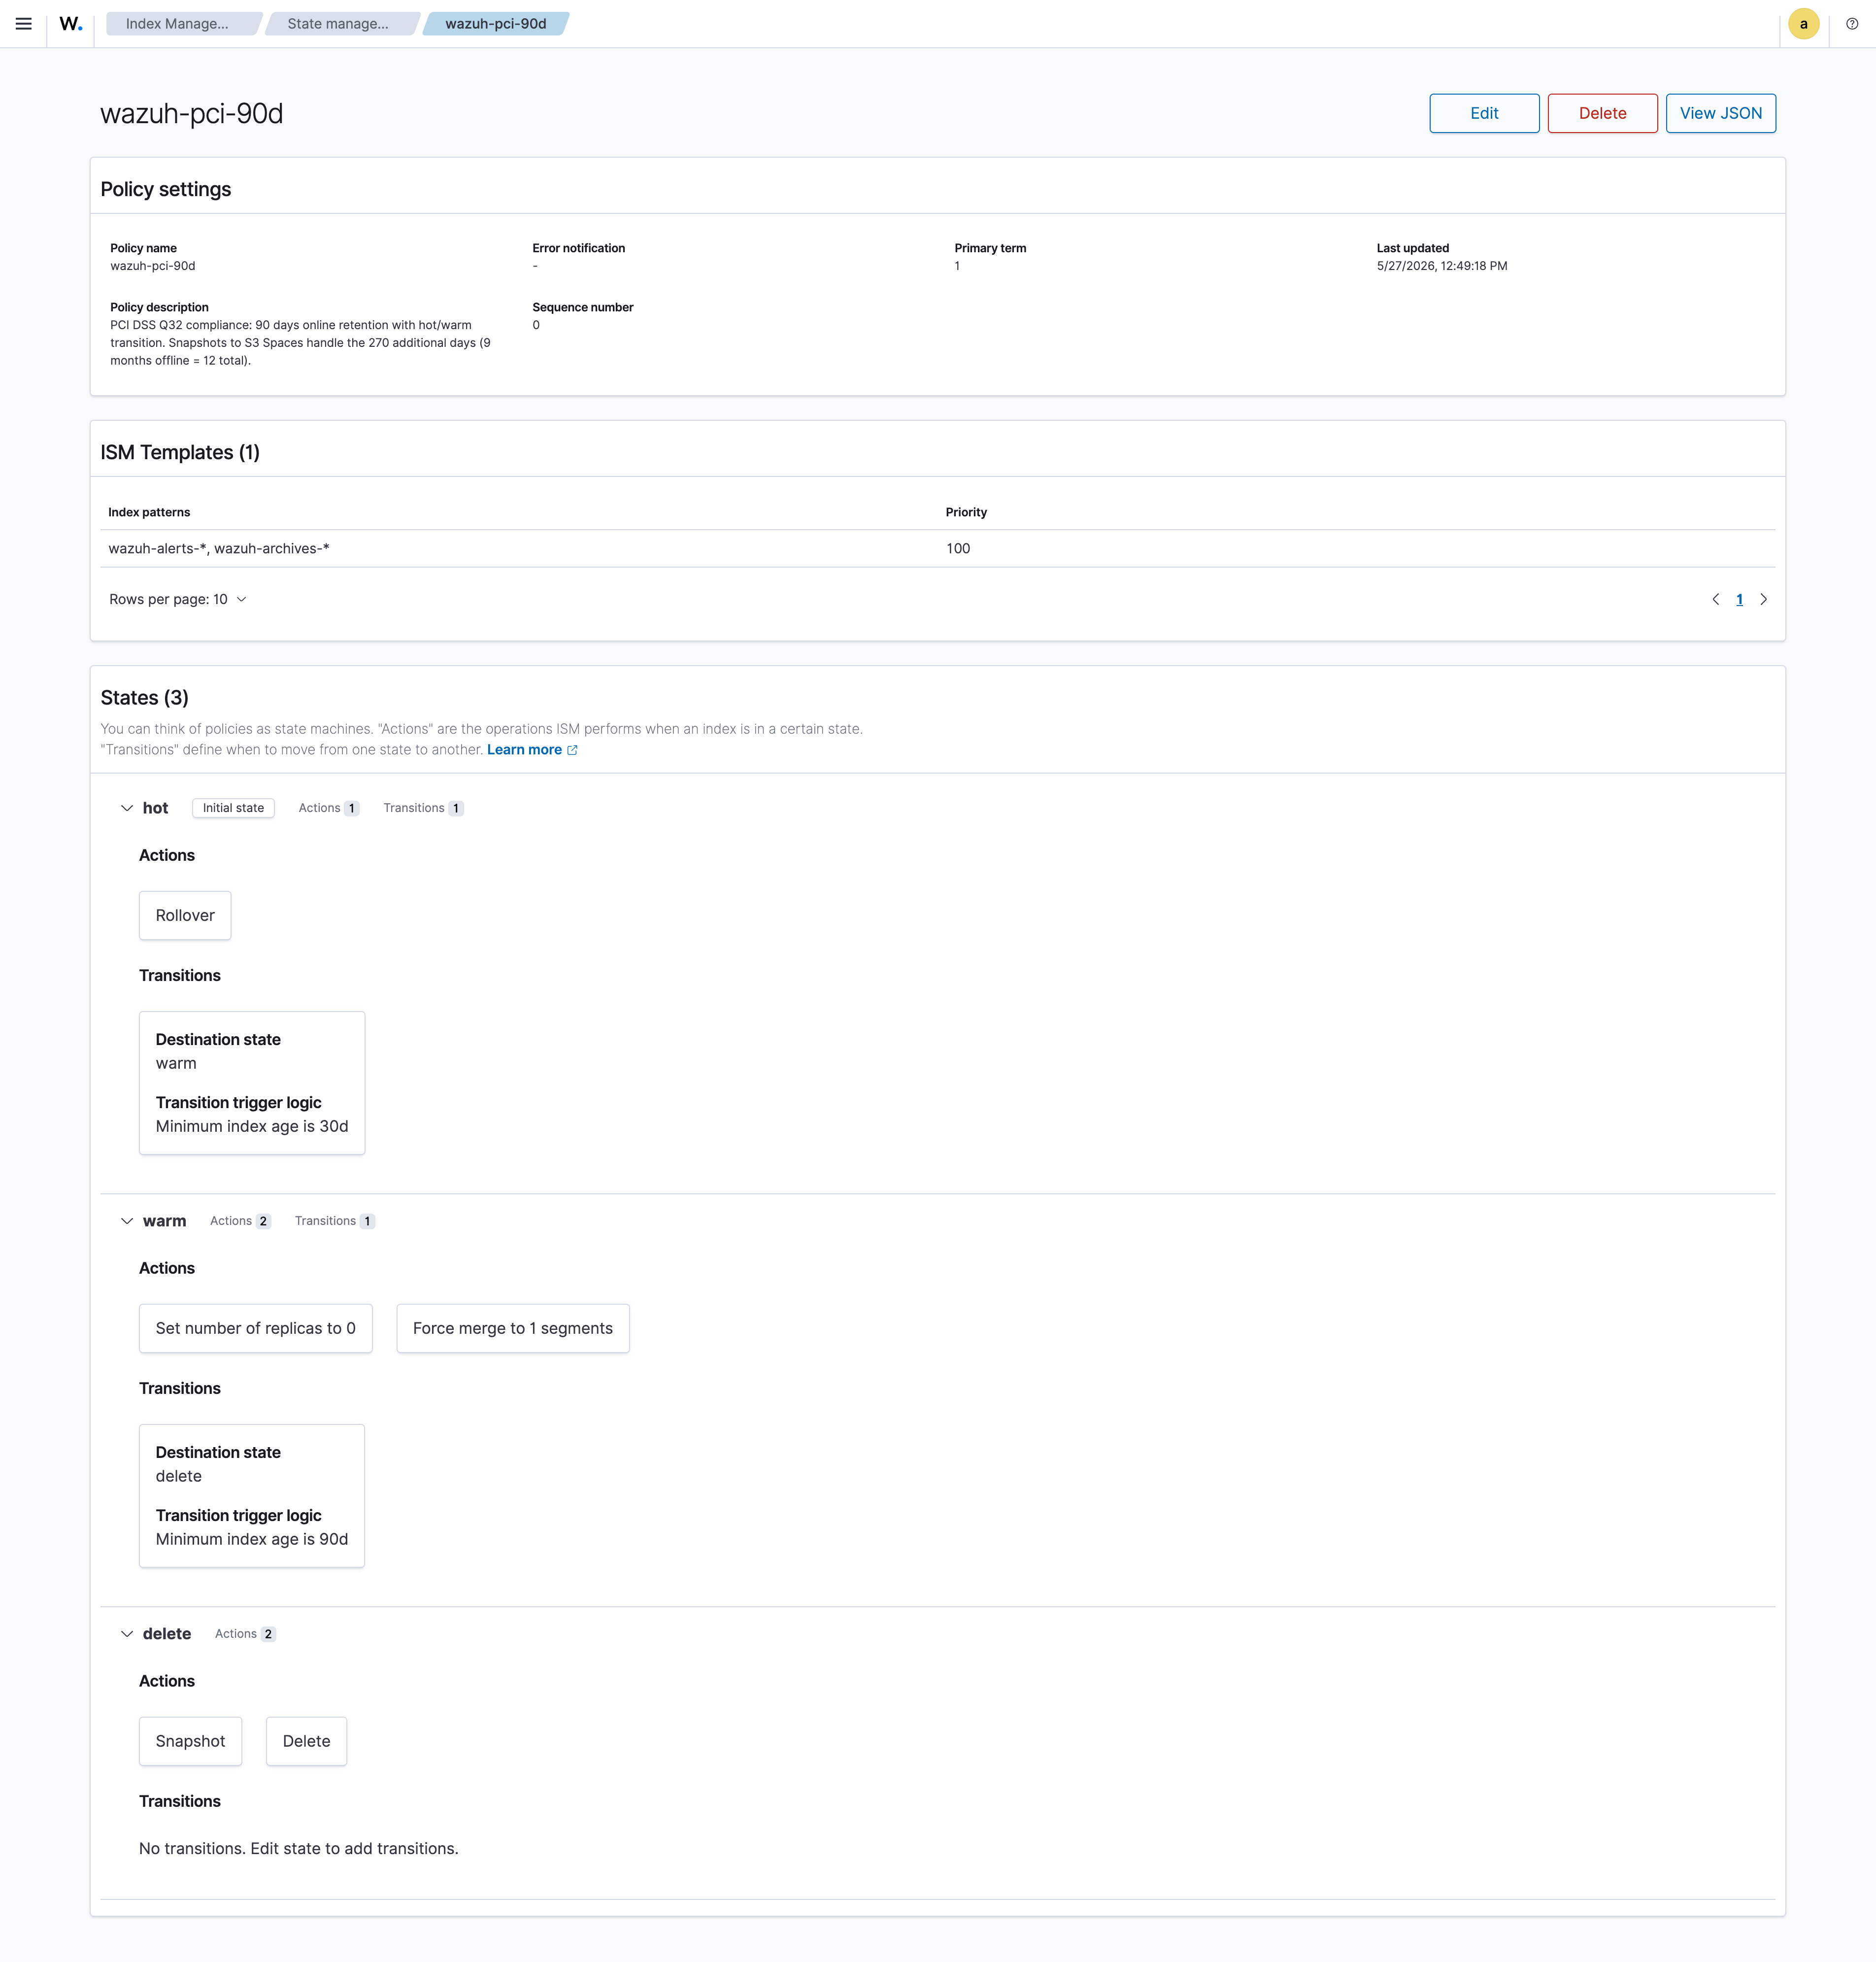Image resolution: width=1876 pixels, height=1962 pixels.
Task: Click the policy description text
Action: click(301, 343)
